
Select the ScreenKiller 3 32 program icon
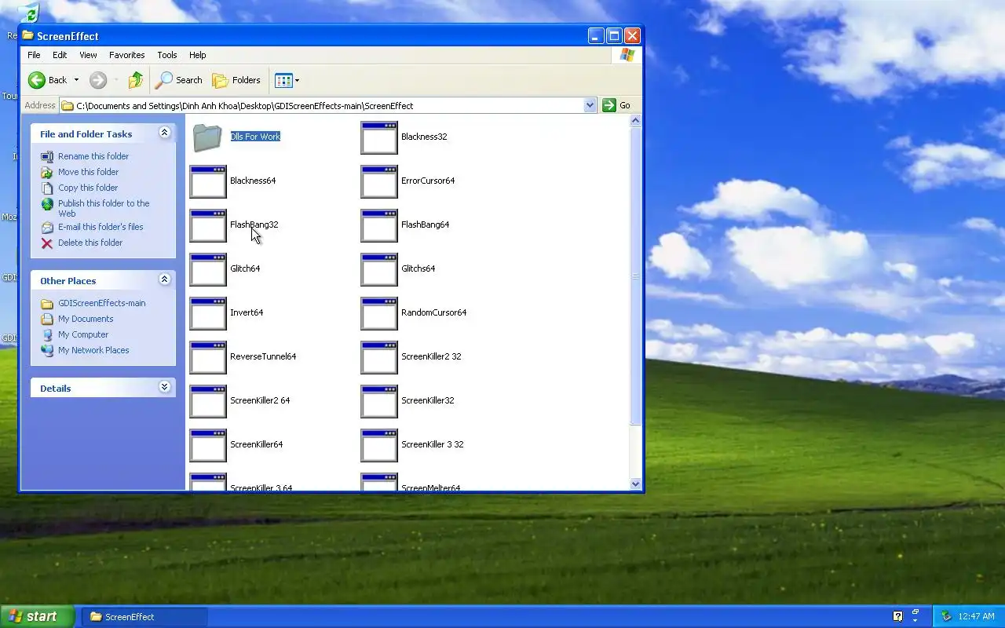tap(379, 445)
